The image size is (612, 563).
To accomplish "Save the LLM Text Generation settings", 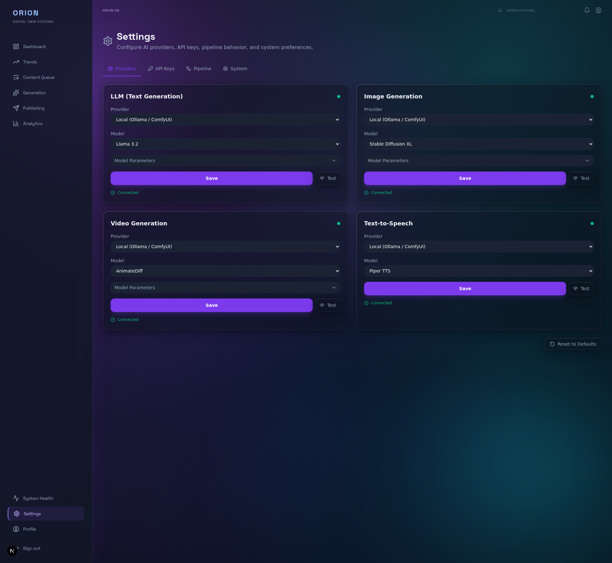I will pyautogui.click(x=211, y=178).
